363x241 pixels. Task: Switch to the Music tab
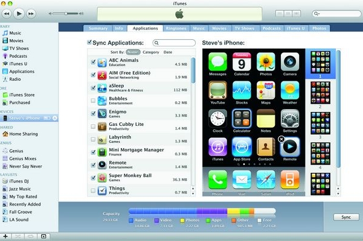pyautogui.click(x=199, y=28)
